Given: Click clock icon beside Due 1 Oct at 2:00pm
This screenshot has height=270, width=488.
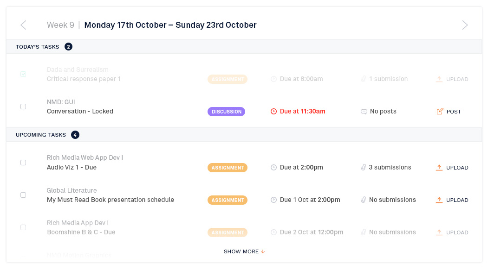Looking at the screenshot, I should 273,200.
